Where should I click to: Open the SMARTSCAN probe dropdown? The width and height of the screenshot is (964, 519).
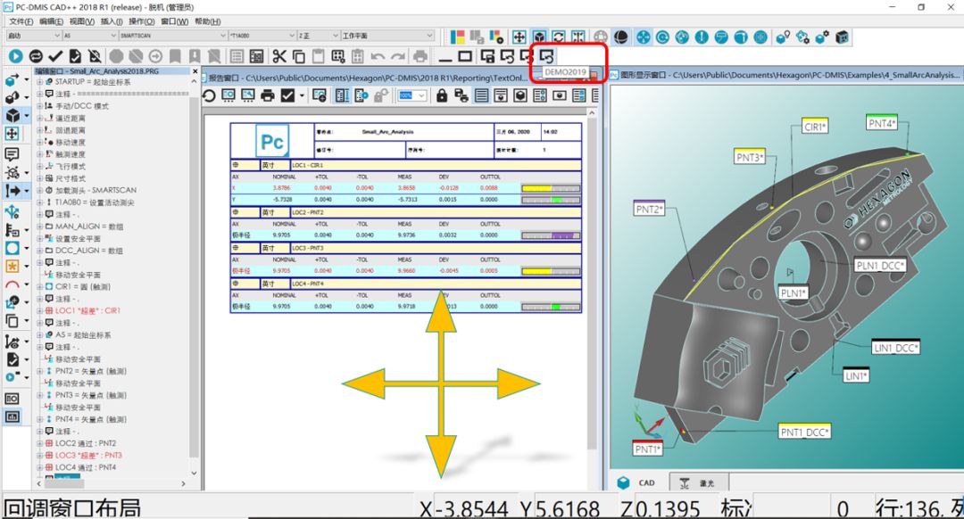point(173,36)
